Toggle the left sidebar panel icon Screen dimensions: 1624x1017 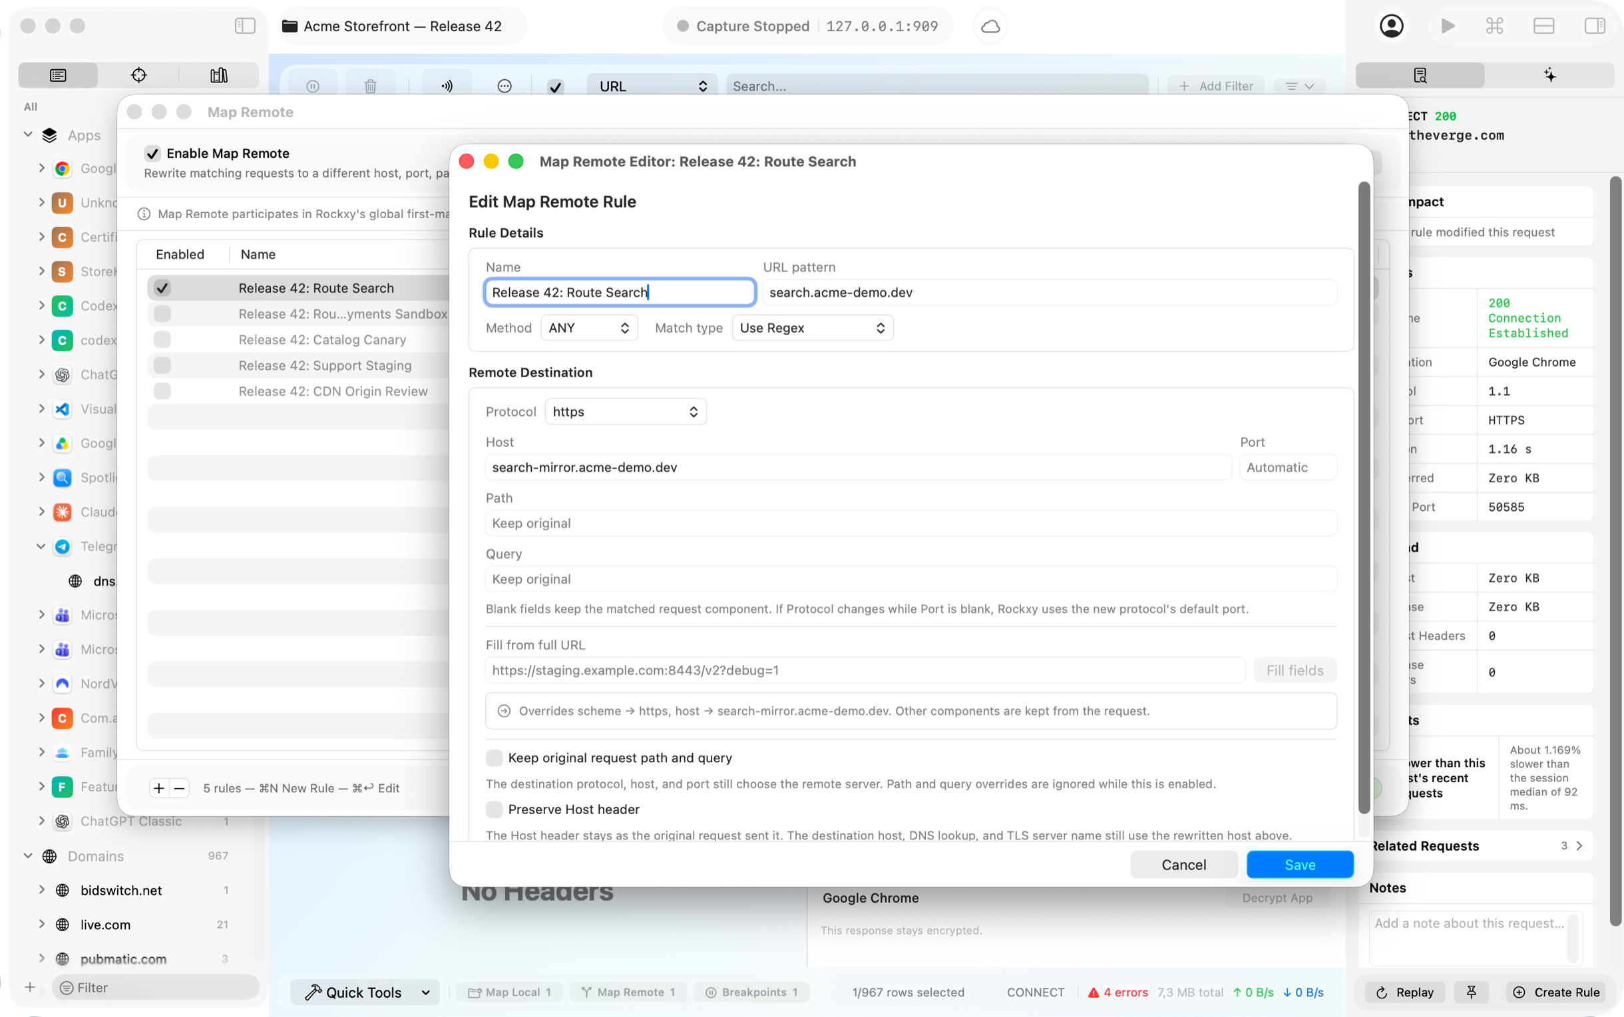[245, 26]
